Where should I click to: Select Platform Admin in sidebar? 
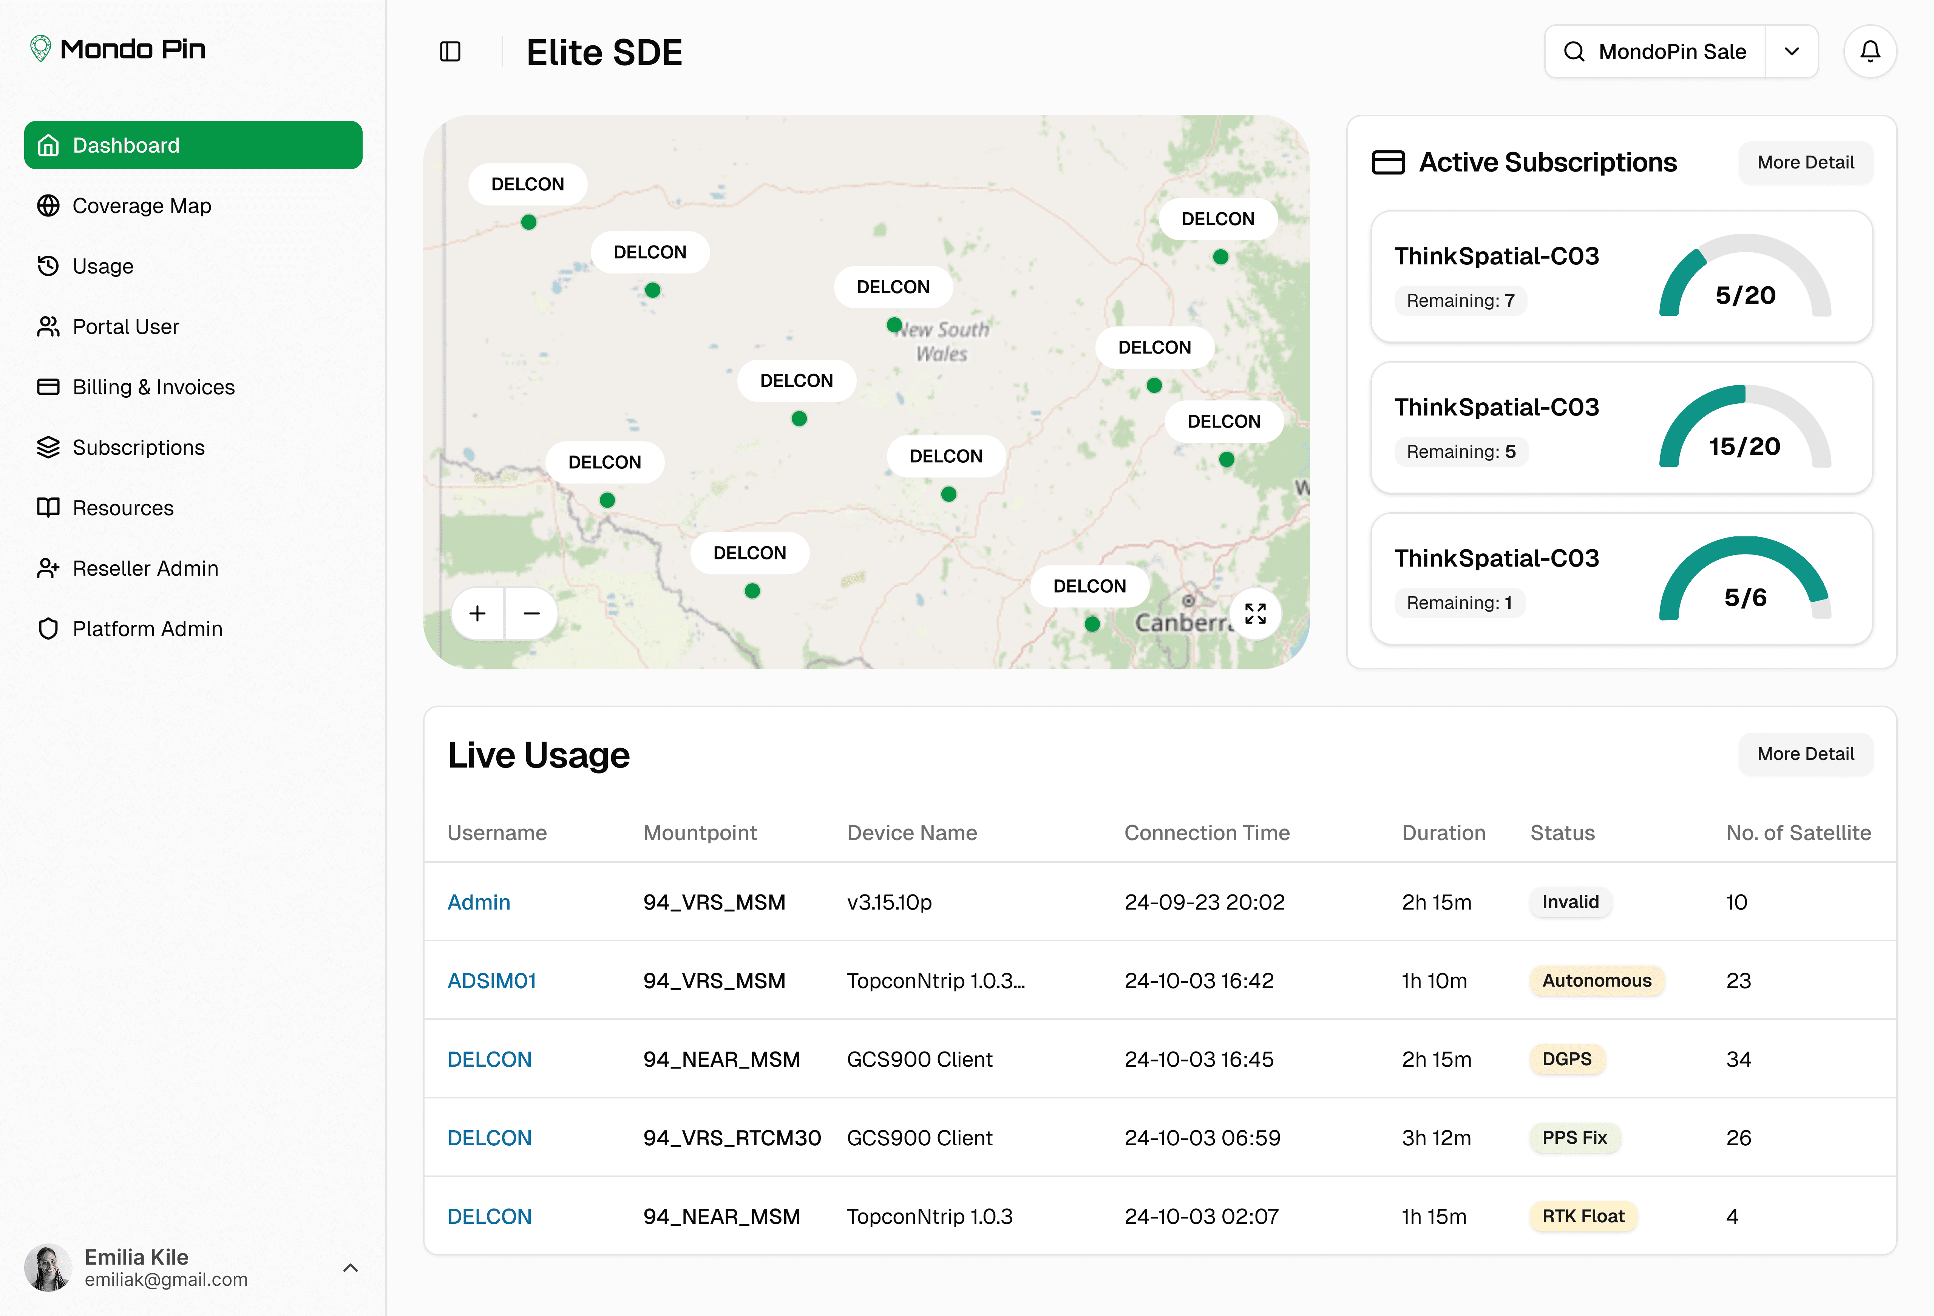pos(147,629)
